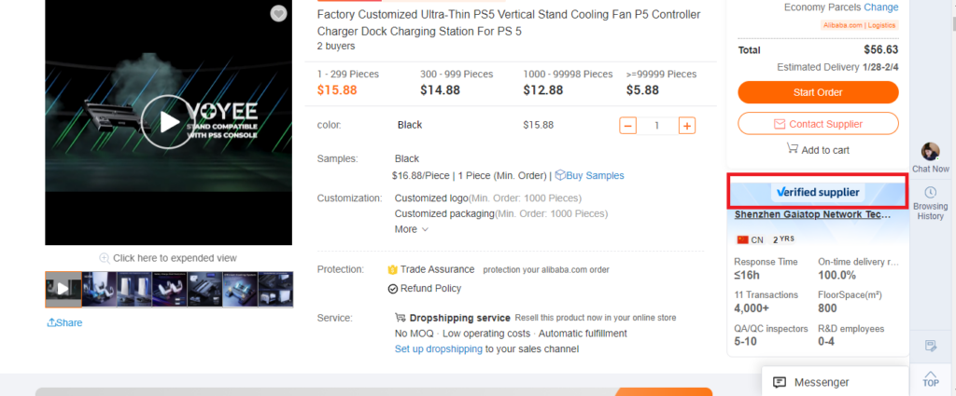This screenshot has height=396, width=956.
Task: Open Chat Now avatar icon
Action: 930,152
